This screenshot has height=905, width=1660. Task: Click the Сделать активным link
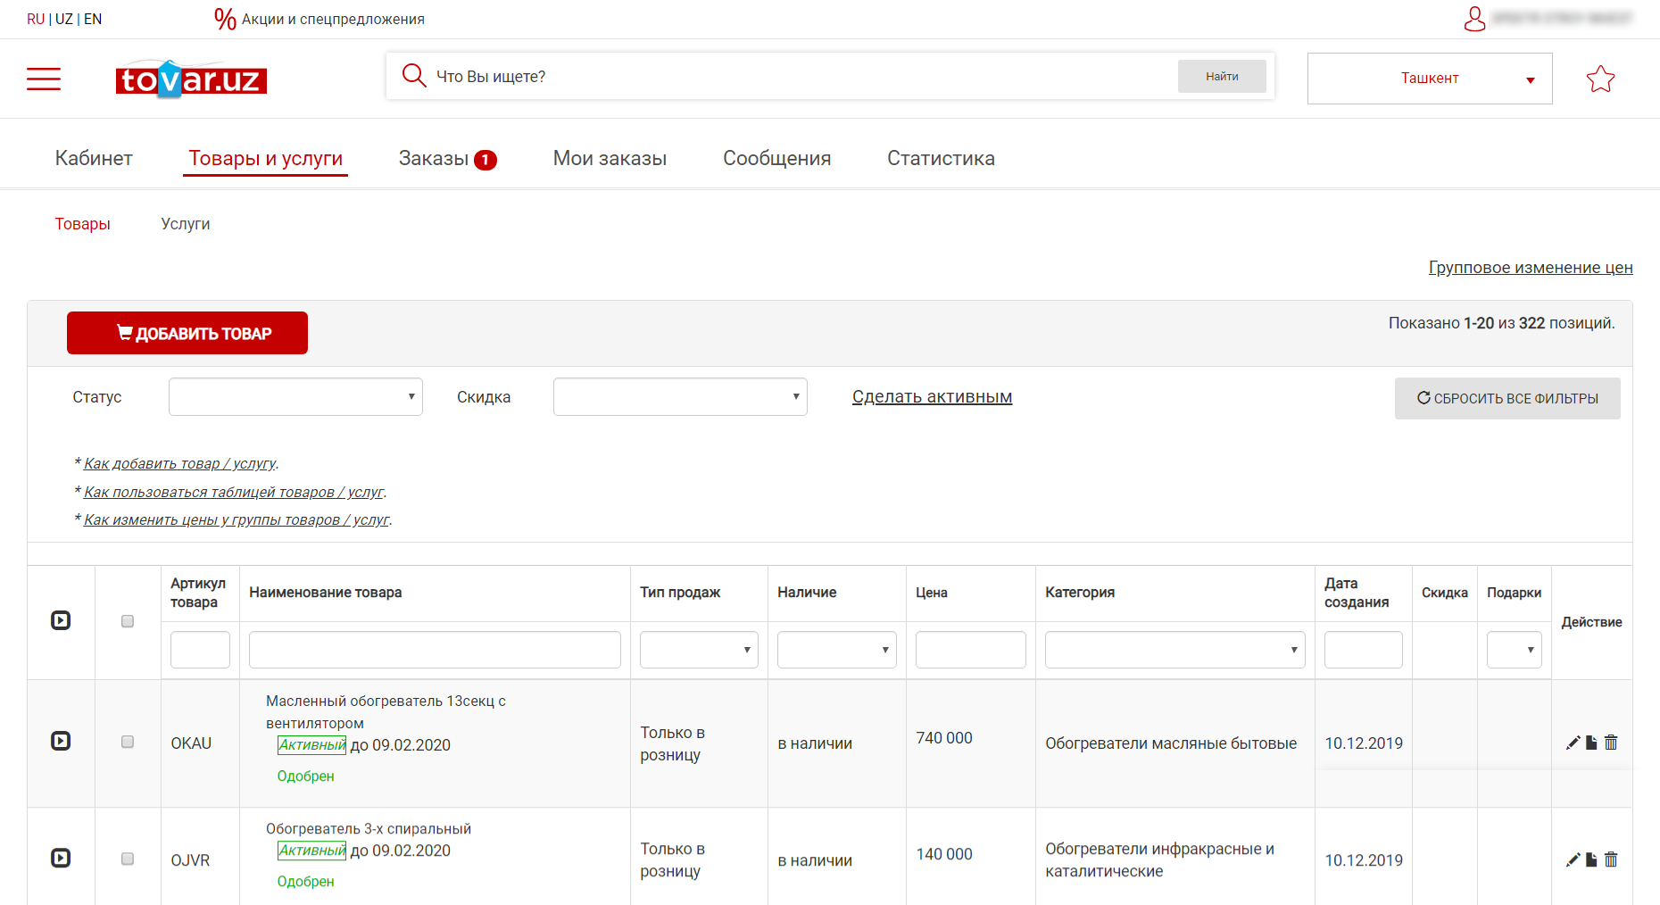(932, 397)
